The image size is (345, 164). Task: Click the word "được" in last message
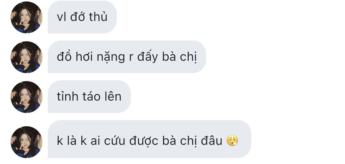pos(144,141)
